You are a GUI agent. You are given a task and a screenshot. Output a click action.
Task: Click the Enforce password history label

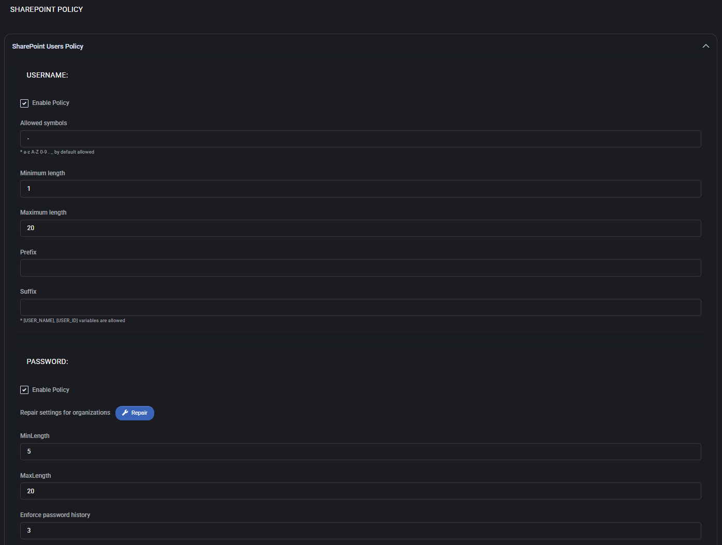pyautogui.click(x=55, y=515)
